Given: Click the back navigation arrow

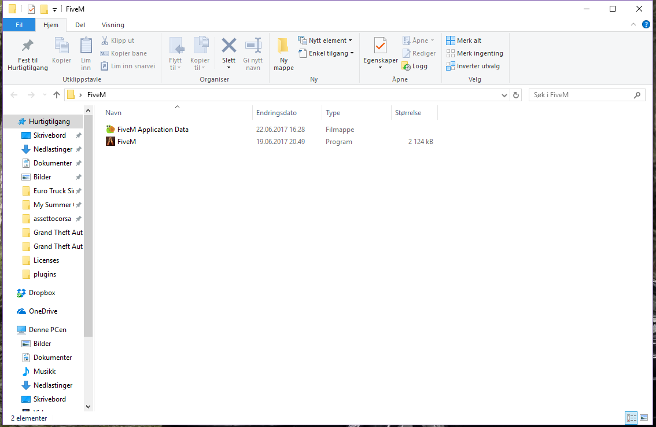Looking at the screenshot, I should (14, 95).
